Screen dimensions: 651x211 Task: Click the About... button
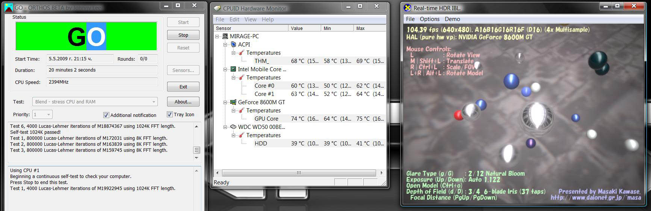click(x=183, y=102)
